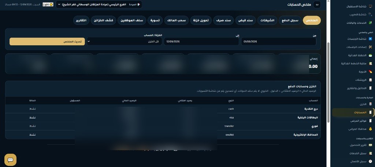The image size is (375, 167).
Task: Click the فواتير المرضى invoice icon
Action: [370, 121]
